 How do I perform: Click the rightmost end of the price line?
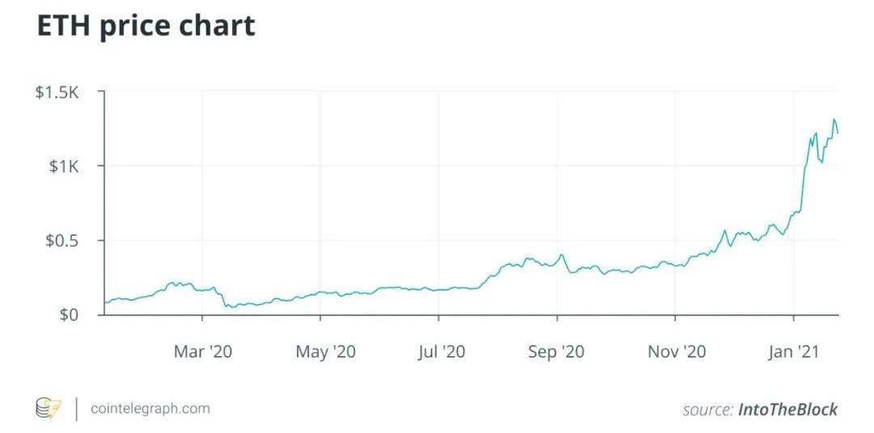tap(838, 134)
